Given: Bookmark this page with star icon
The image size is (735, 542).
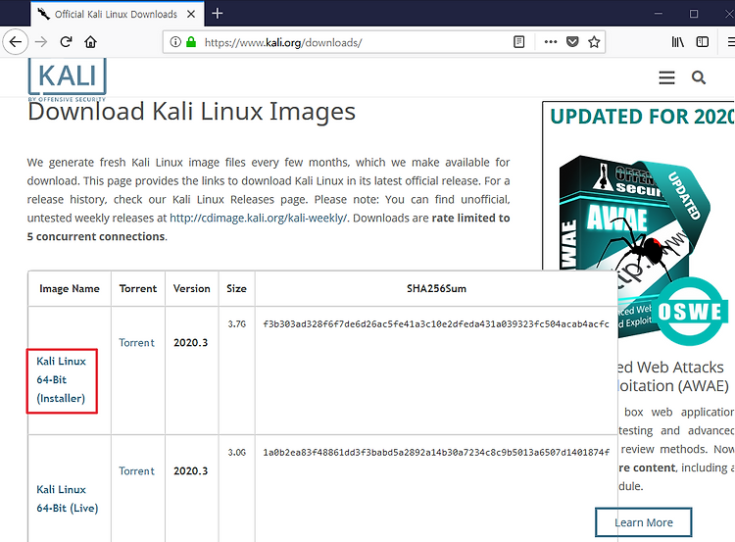Looking at the screenshot, I should tap(594, 42).
